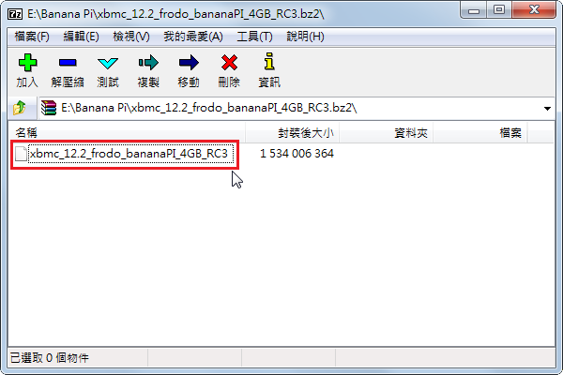Open the 檢視(V) menu

coord(131,37)
